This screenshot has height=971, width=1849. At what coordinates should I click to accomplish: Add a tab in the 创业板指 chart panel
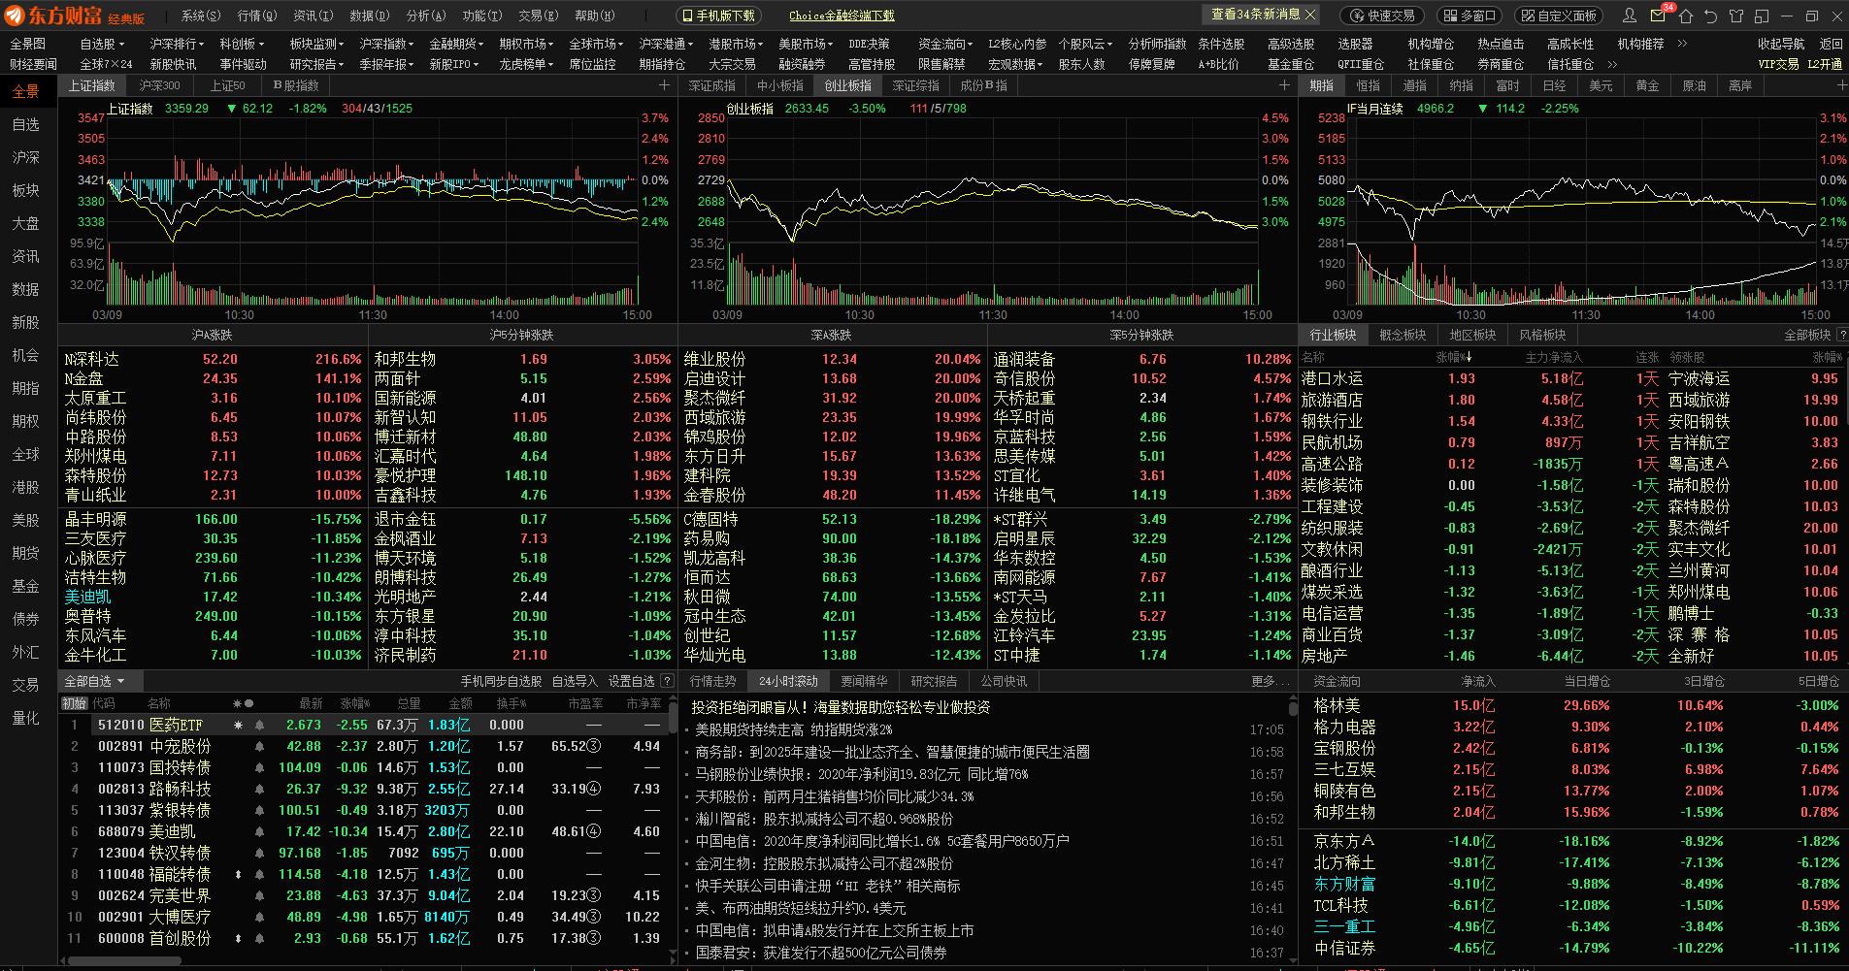[x=1284, y=85]
